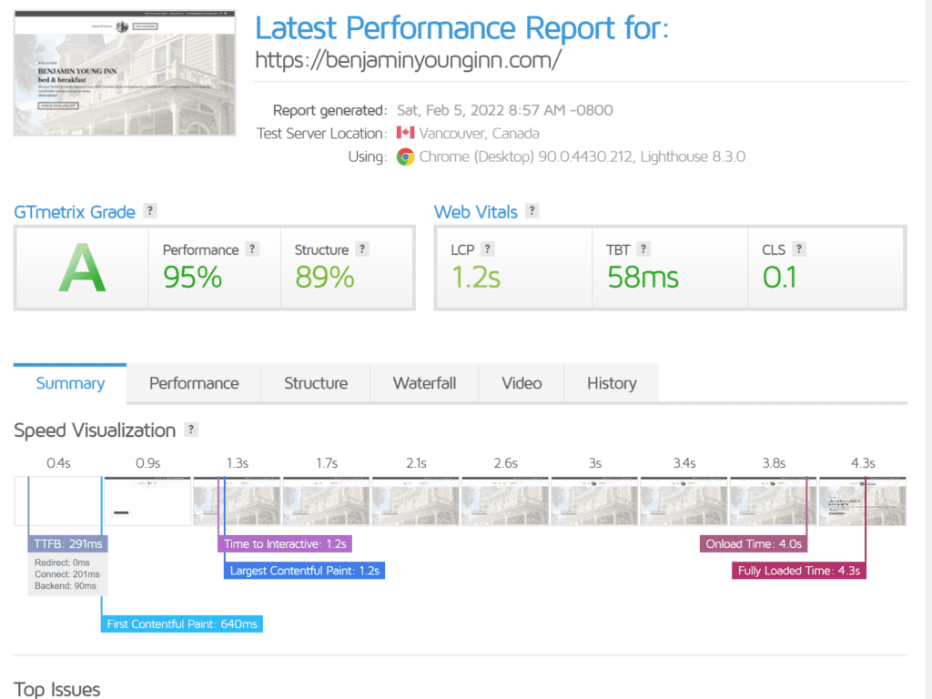The width and height of the screenshot is (932, 699).
Task: Open the Video tab
Action: (x=522, y=383)
